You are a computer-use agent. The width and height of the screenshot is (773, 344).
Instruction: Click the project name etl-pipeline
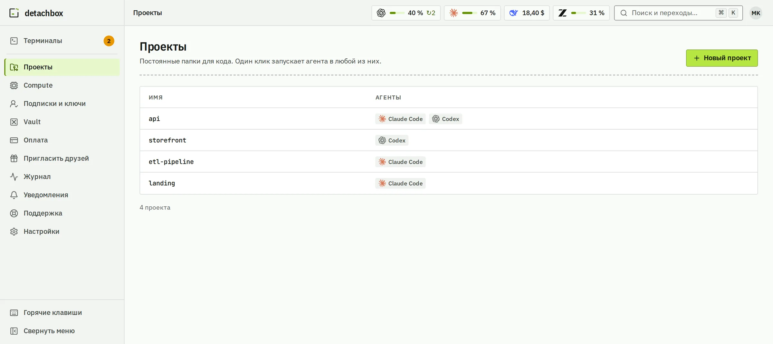click(x=171, y=162)
